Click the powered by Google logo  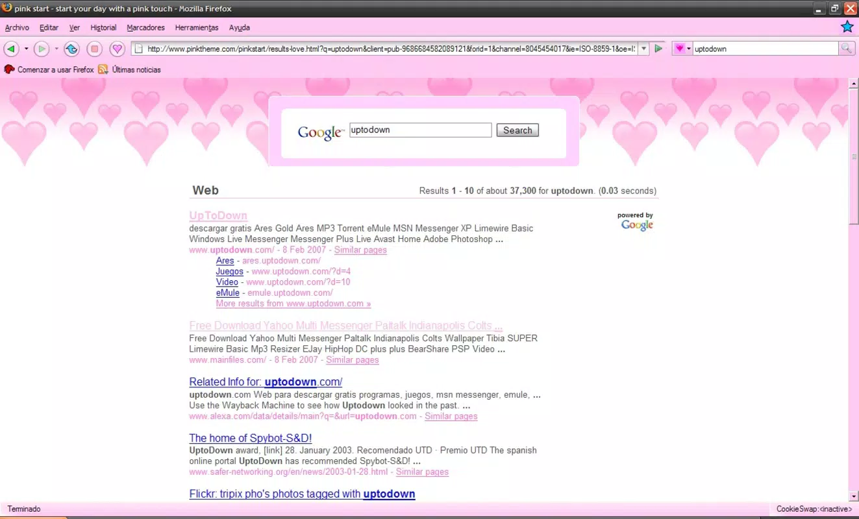[x=636, y=222]
